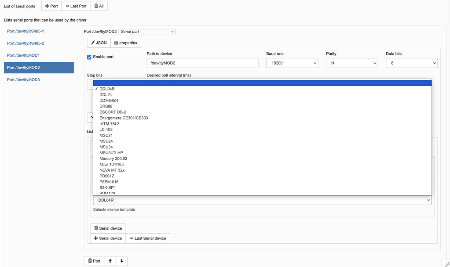Remove the Last Serial device
Viewport: 450px width, 267px height.
coord(147,238)
